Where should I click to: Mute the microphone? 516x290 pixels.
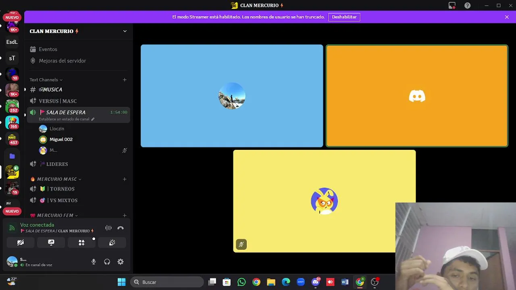tap(94, 262)
